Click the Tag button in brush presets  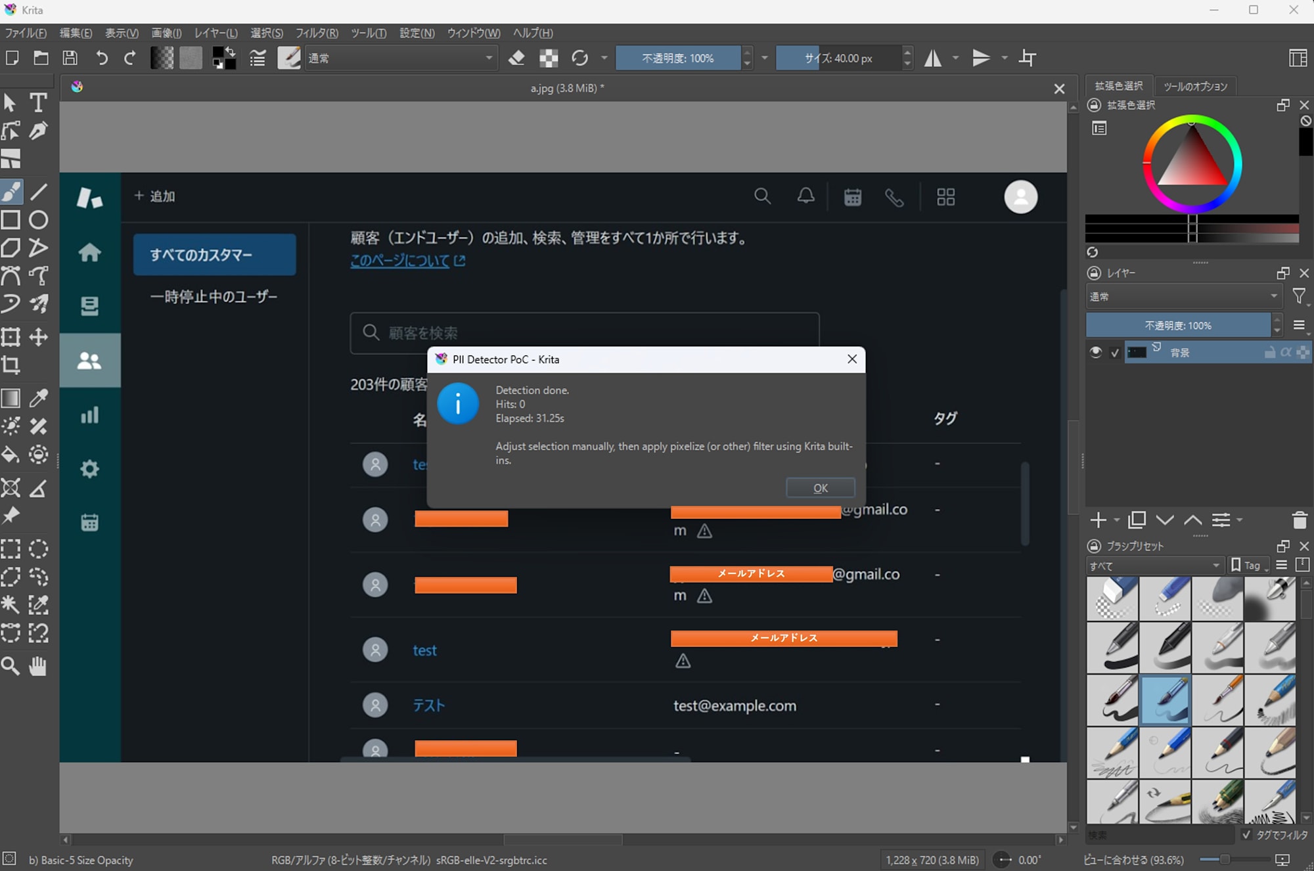click(1248, 565)
